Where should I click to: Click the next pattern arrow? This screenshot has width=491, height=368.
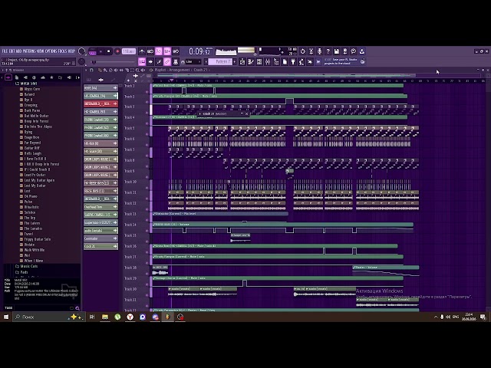235,61
